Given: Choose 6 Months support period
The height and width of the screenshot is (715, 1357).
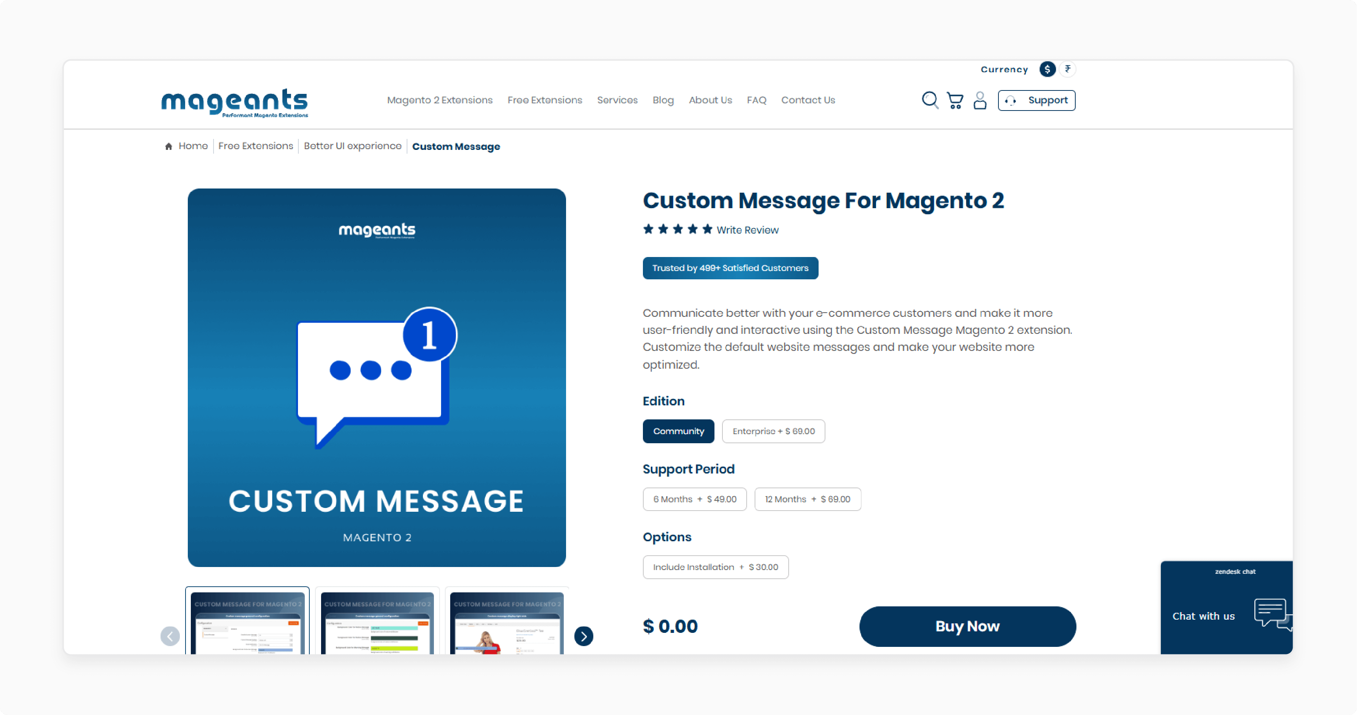Looking at the screenshot, I should coord(695,499).
